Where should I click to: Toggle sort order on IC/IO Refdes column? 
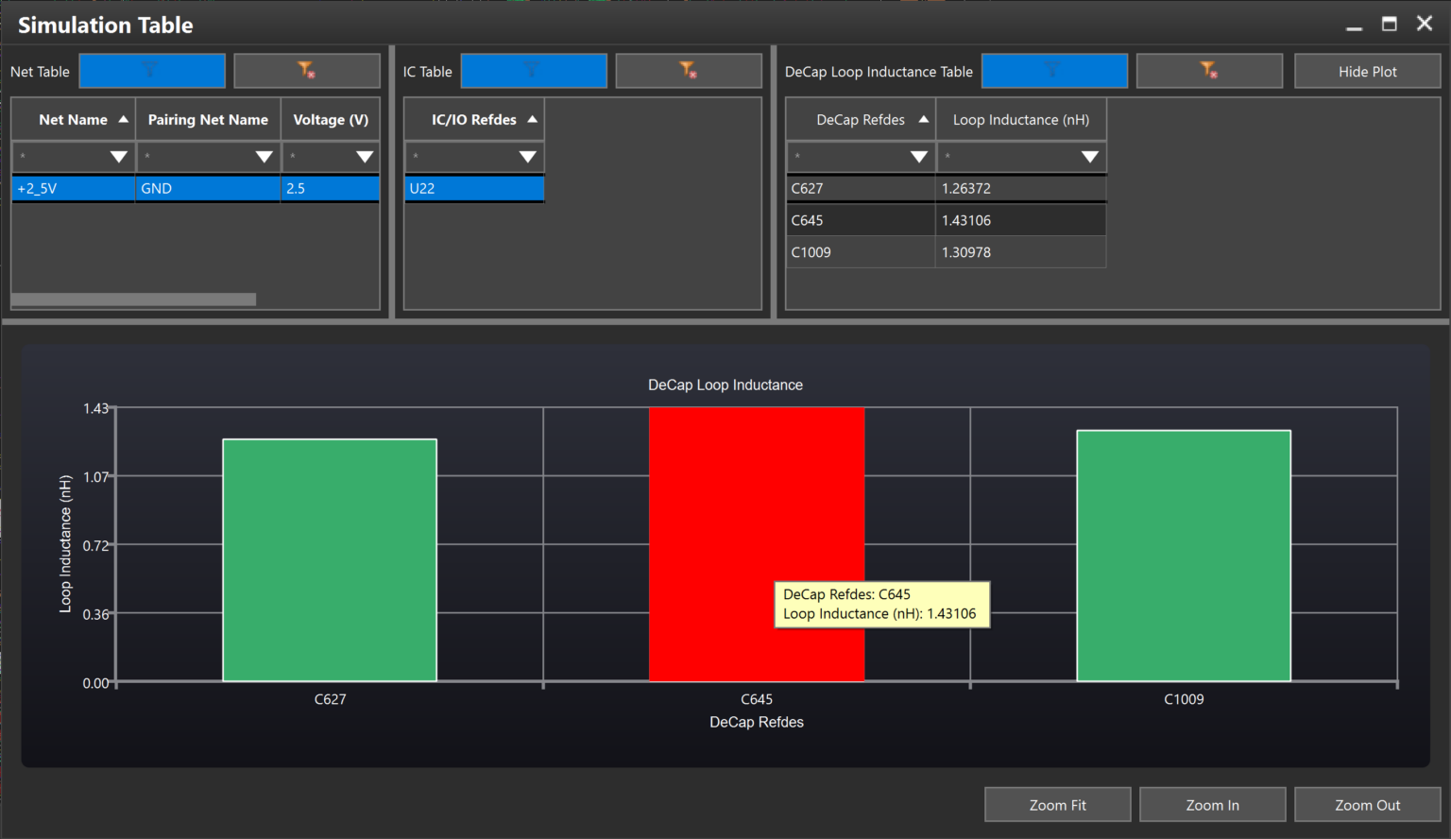pos(473,119)
